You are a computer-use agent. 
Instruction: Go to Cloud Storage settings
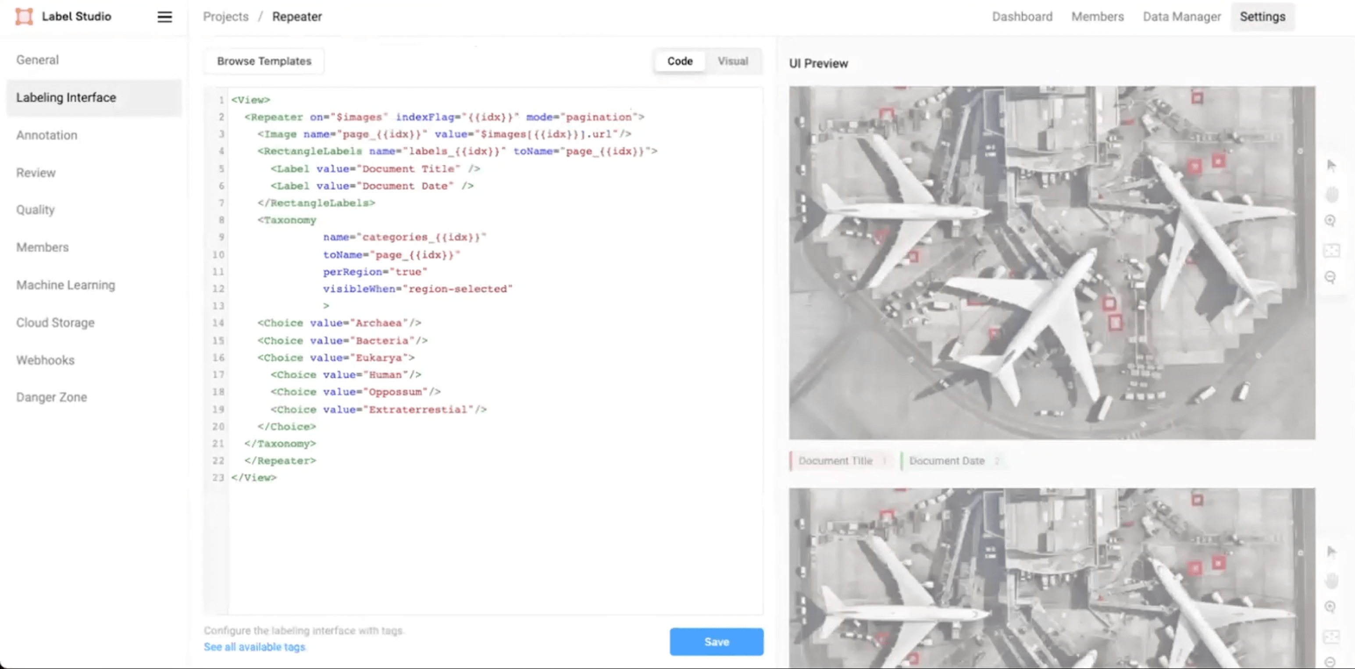point(55,322)
